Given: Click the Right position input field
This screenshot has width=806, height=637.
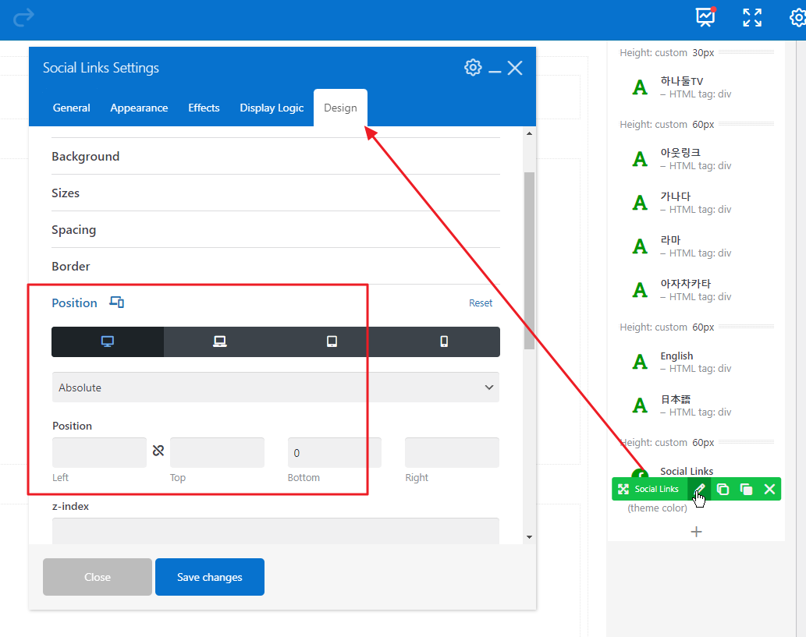Looking at the screenshot, I should coord(452,452).
